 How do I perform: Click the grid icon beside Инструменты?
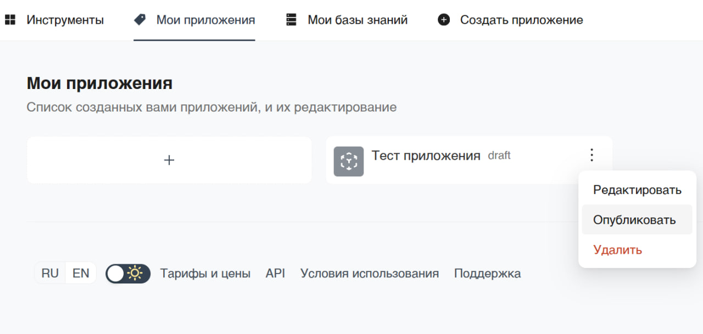10,20
